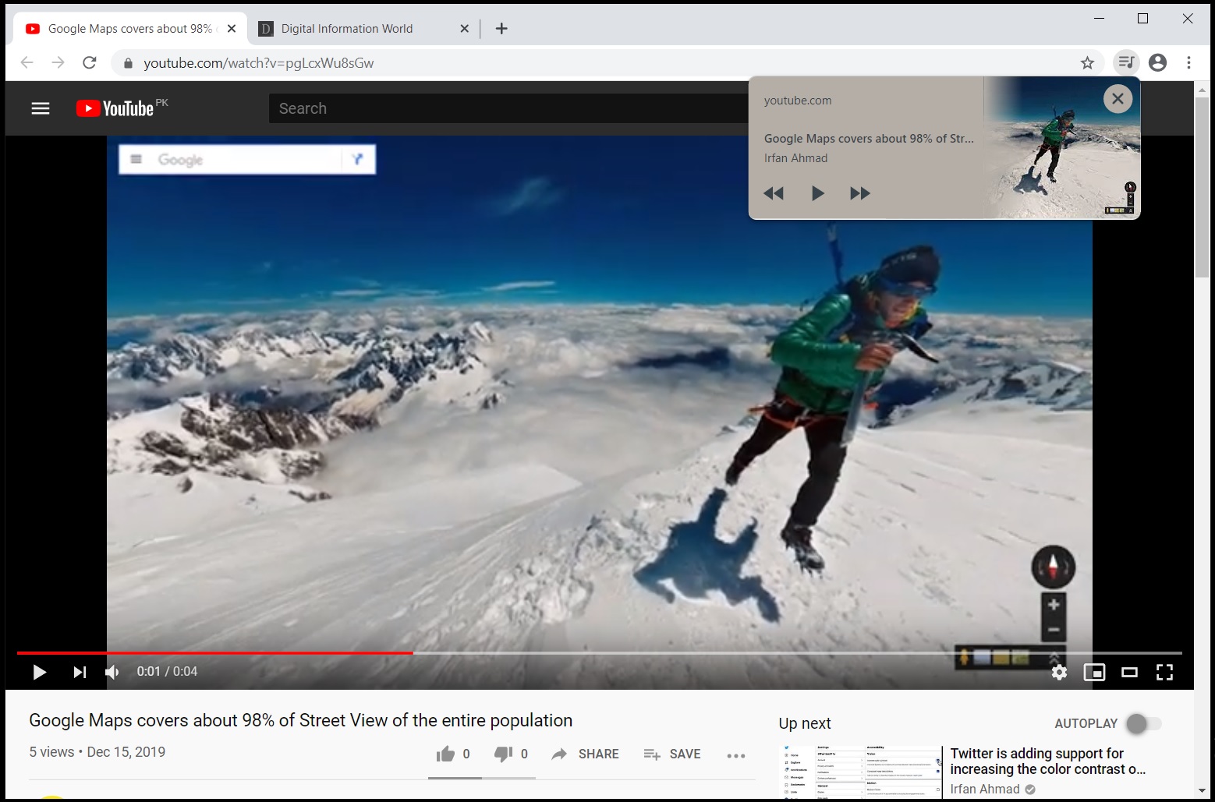
Task: Open the player Settings gear
Action: pyautogui.click(x=1059, y=672)
